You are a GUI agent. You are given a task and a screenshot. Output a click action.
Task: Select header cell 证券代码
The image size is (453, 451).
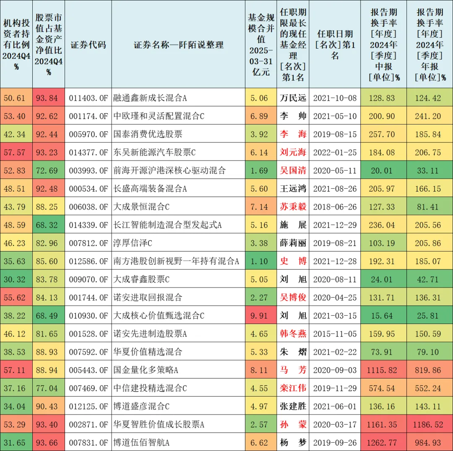point(88,45)
